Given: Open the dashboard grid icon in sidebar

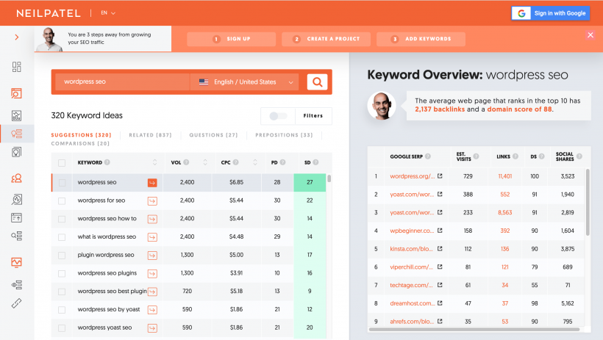Looking at the screenshot, I should 16,67.
